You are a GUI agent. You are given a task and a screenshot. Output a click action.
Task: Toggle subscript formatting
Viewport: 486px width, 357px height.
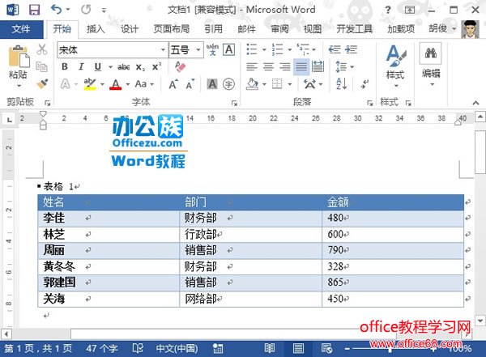[x=140, y=66]
